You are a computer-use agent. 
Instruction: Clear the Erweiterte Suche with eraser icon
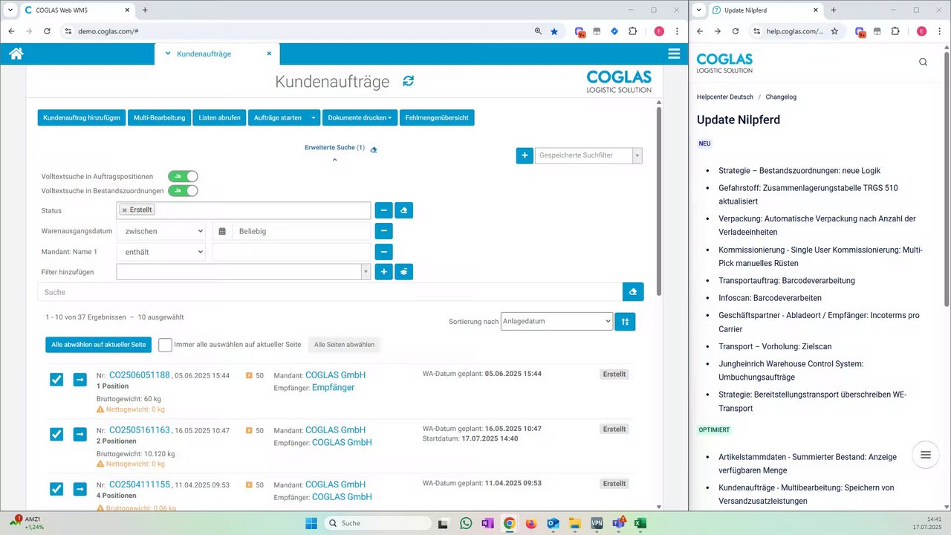tap(374, 149)
